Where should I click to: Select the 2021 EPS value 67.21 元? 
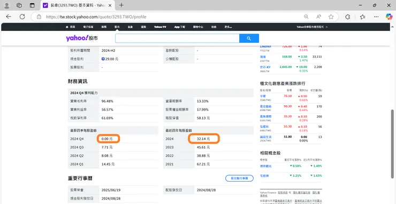[203, 164]
